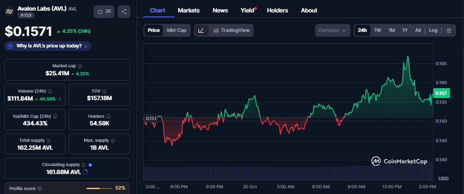Expand Volume (24h) details chevron
The width and height of the screenshot is (464, 194).
coord(60,99)
